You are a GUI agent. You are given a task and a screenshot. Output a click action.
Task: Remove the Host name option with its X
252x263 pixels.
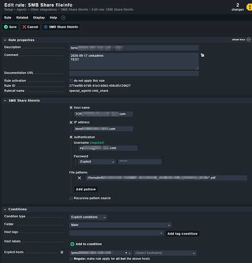(71, 108)
